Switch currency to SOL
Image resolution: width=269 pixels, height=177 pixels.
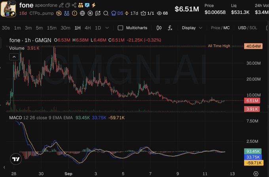253,28
